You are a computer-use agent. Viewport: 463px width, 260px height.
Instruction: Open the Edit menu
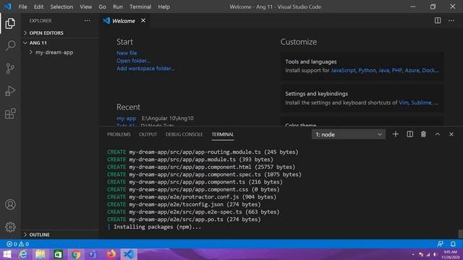(x=38, y=6)
